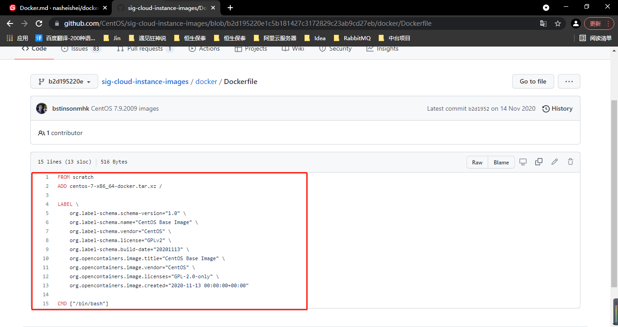Image resolution: width=618 pixels, height=327 pixels.
Task: Click the browser Back arrow
Action: click(10, 23)
